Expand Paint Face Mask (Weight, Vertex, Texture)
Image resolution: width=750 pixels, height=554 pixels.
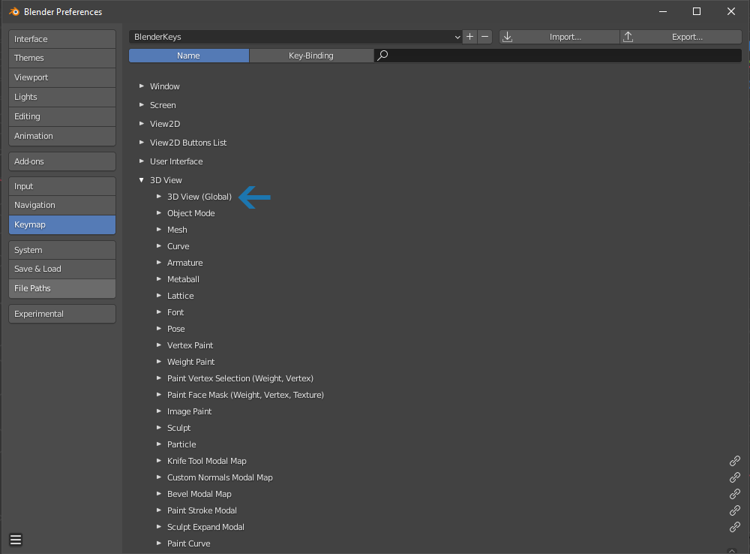(159, 395)
